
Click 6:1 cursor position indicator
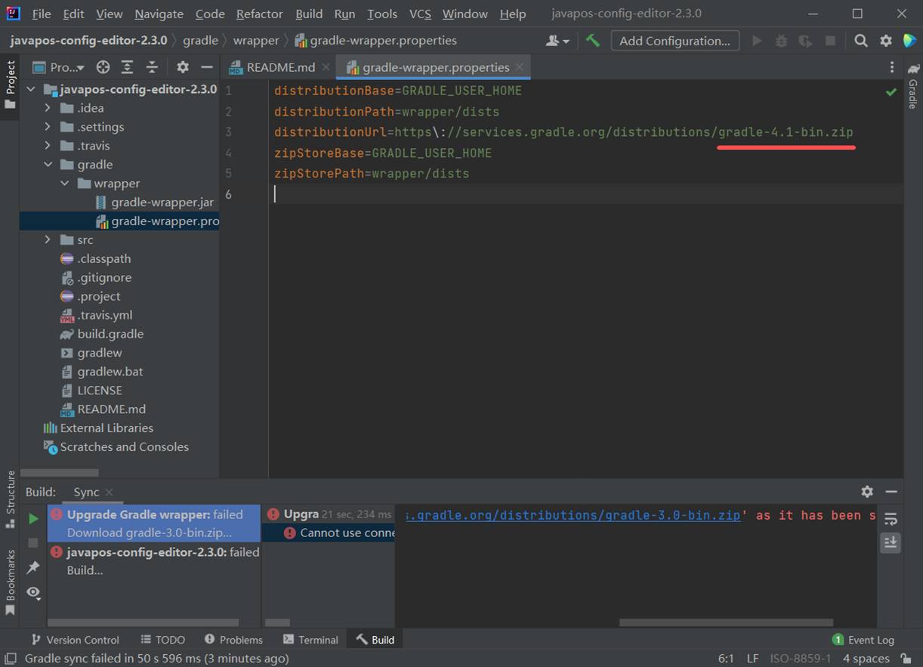[726, 659]
